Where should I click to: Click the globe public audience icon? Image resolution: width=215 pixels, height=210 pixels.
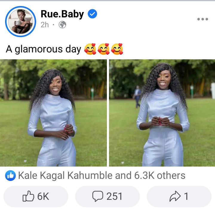click(x=62, y=25)
